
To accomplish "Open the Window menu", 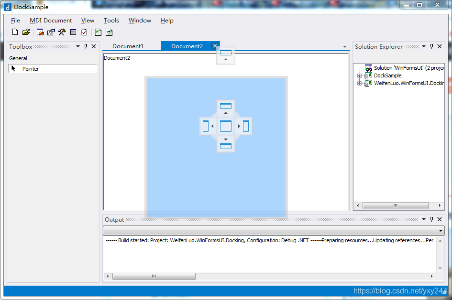I will [140, 21].
